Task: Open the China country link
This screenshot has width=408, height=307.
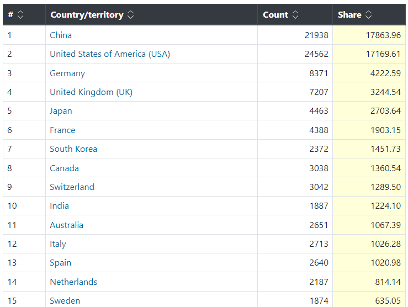Action: (x=61, y=35)
